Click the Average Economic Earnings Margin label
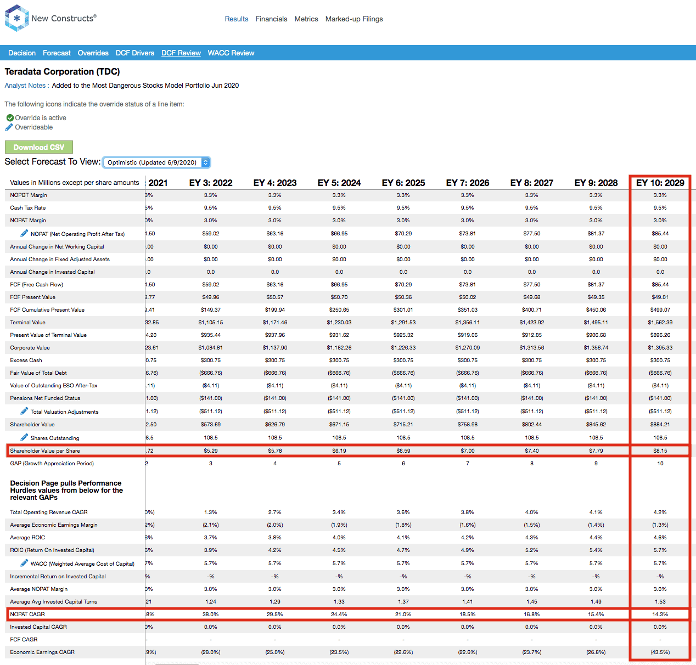The height and width of the screenshot is (665, 696). pos(54,525)
